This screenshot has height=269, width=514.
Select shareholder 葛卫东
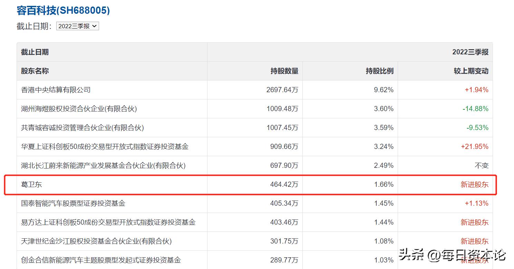(x=31, y=185)
